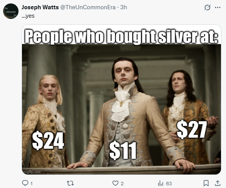226x188 pixels.
Task: Open the three-dot more options menu
Action: (218, 7)
